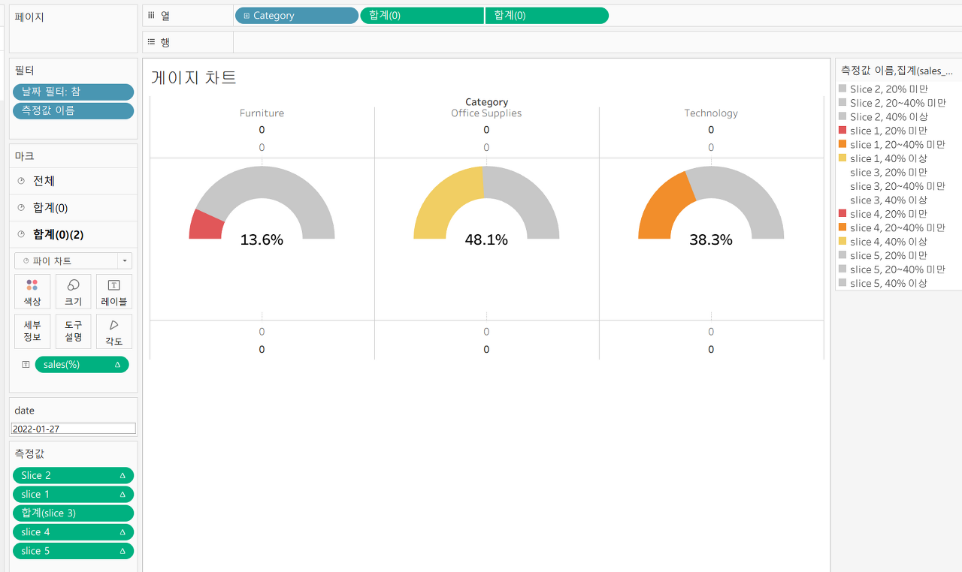Click the delta symbol on sales(%) pill
The image size is (962, 572).
[x=117, y=365]
